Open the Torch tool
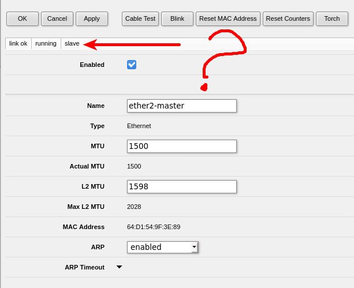This screenshot has width=354, height=288. pos(332,18)
